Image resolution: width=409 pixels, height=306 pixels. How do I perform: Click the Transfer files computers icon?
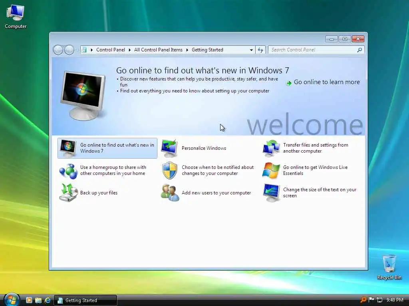271,148
